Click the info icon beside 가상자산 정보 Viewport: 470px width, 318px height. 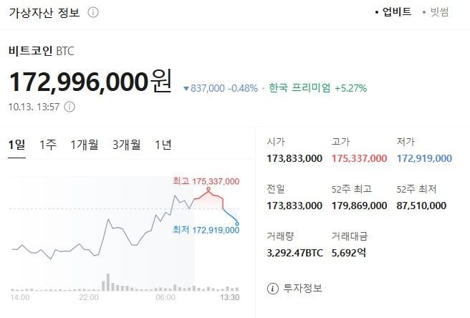point(94,12)
